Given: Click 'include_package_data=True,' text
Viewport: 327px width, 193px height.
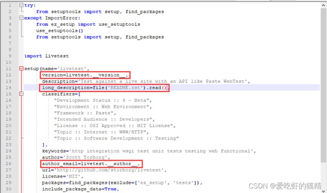Looking at the screenshot, I should click(81, 189).
